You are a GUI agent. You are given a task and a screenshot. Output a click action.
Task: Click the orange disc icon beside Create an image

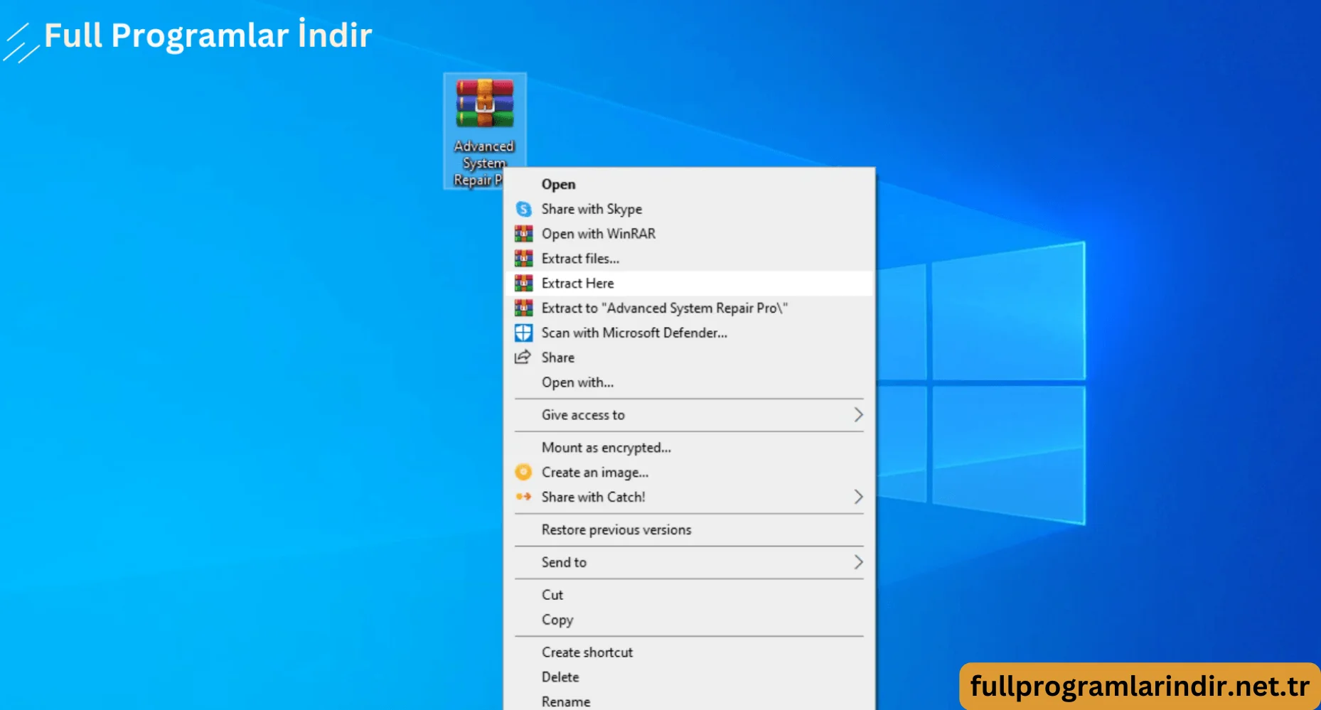pos(523,472)
